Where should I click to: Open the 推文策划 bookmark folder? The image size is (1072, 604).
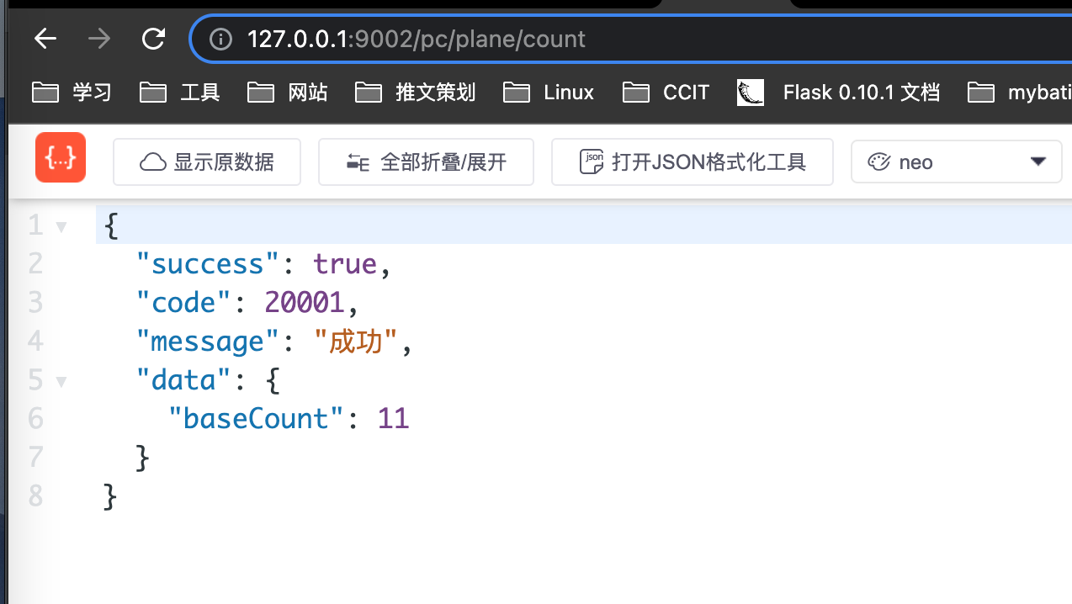(x=416, y=93)
